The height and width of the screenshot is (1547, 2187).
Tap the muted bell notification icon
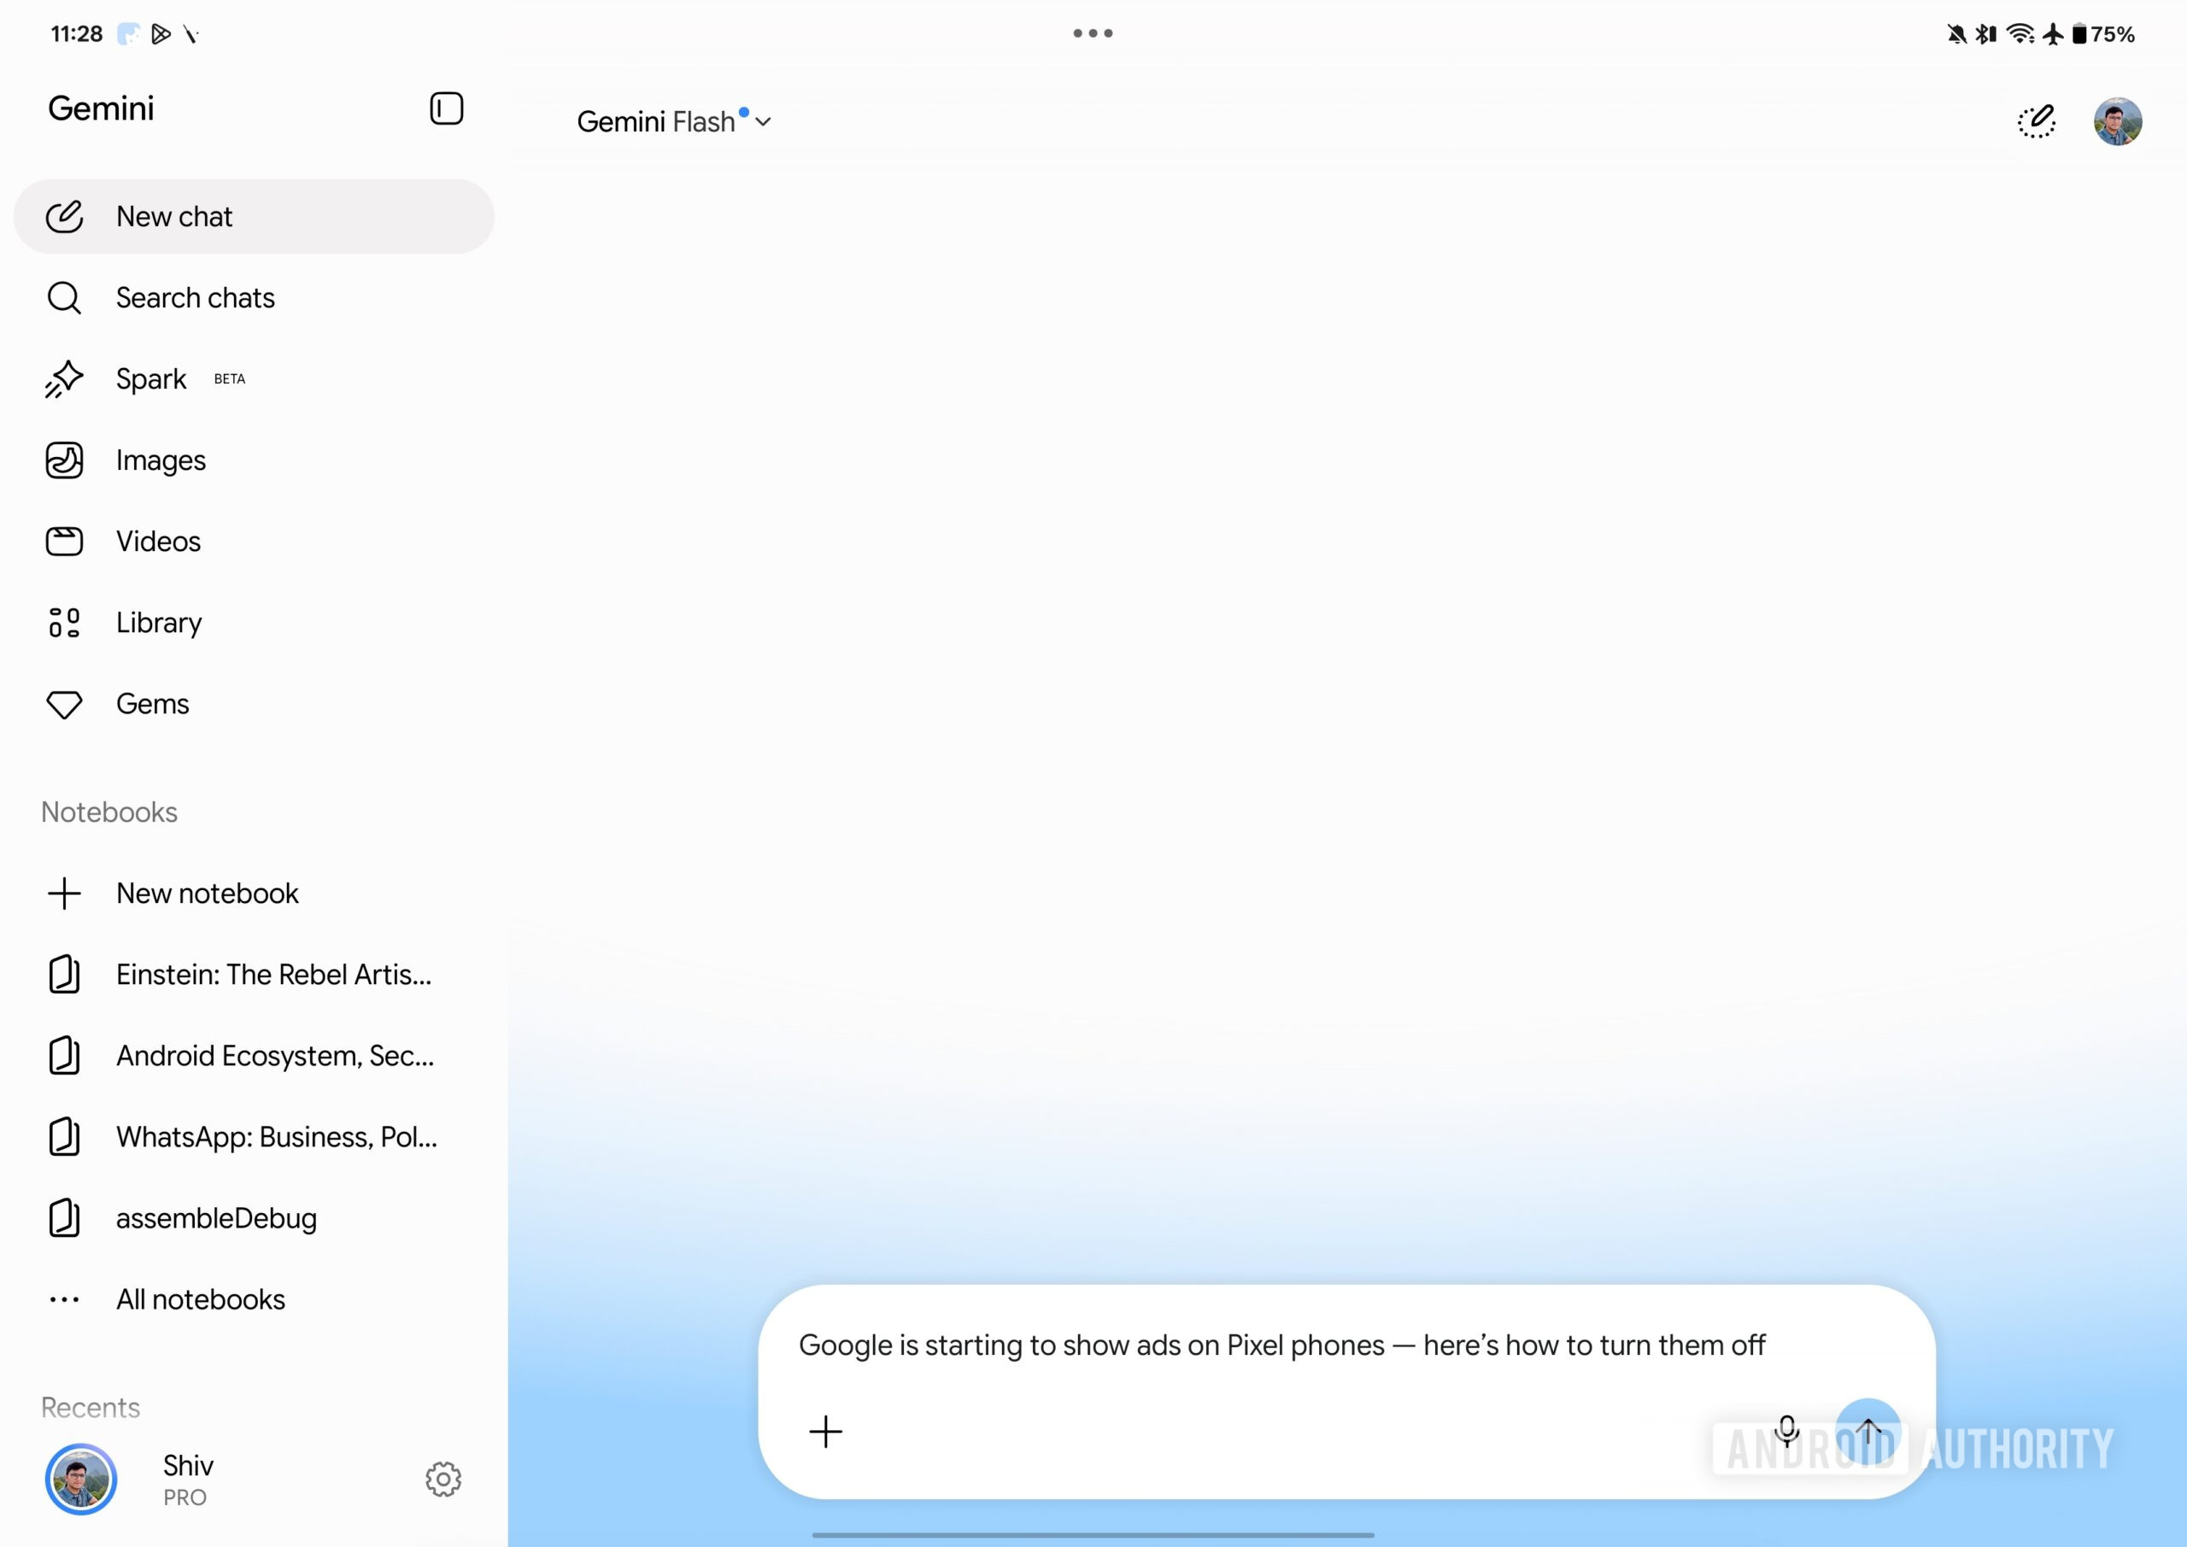tap(1956, 34)
